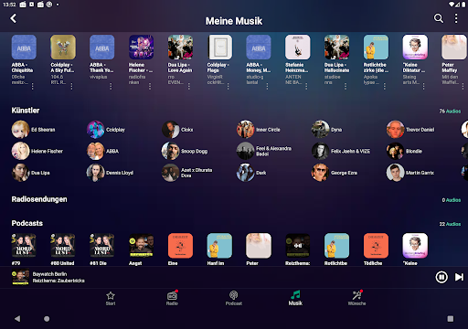Open artist ABBA in Künstler list

pos(102,151)
